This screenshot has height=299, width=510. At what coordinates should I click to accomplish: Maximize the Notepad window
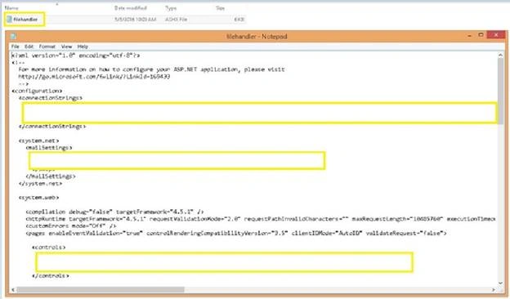481,35
